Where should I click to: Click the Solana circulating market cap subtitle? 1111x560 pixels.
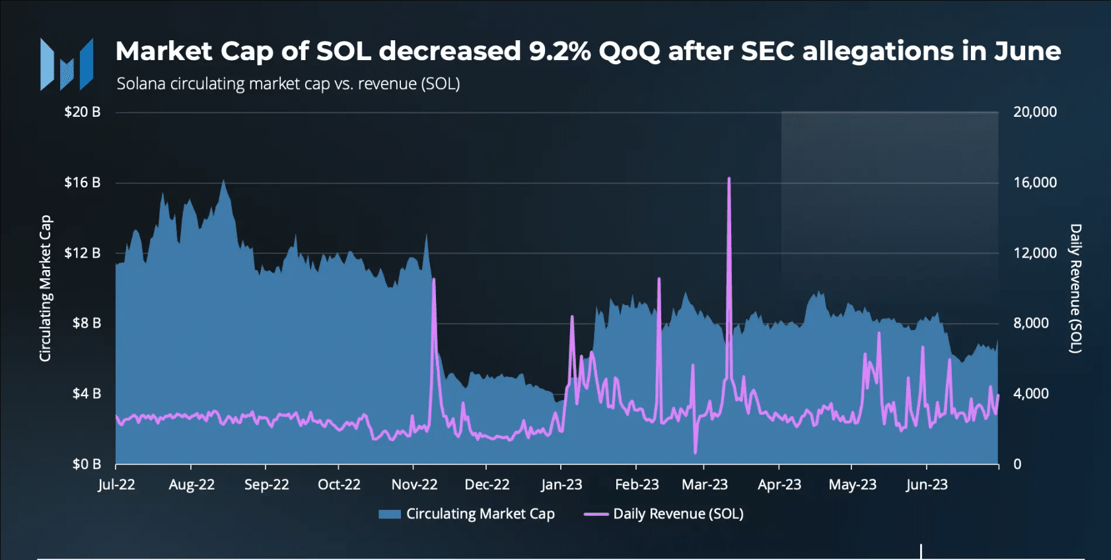click(x=288, y=84)
